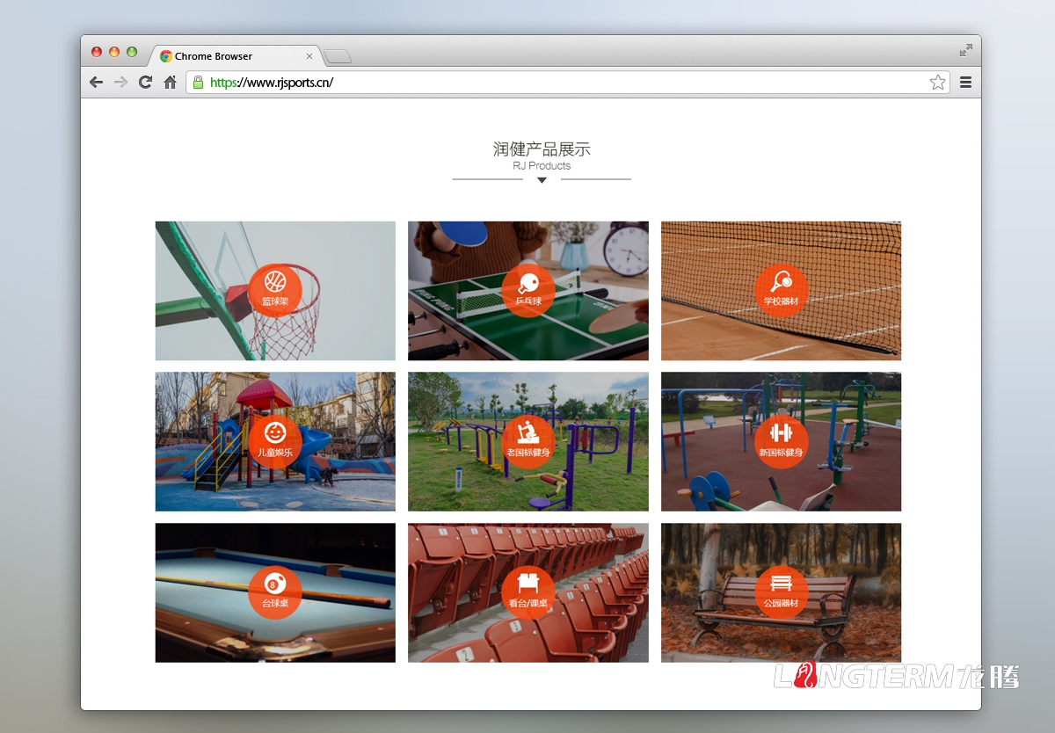Reload the page with the refresh button
The image size is (1055, 733).
click(145, 82)
